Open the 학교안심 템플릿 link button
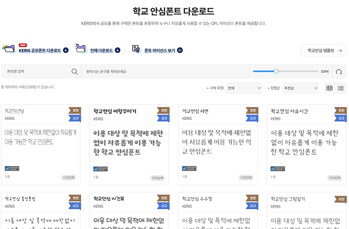Viewport: 349px width, 229px height. click(323, 50)
